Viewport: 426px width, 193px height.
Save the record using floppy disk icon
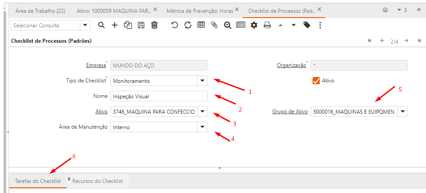point(141,25)
